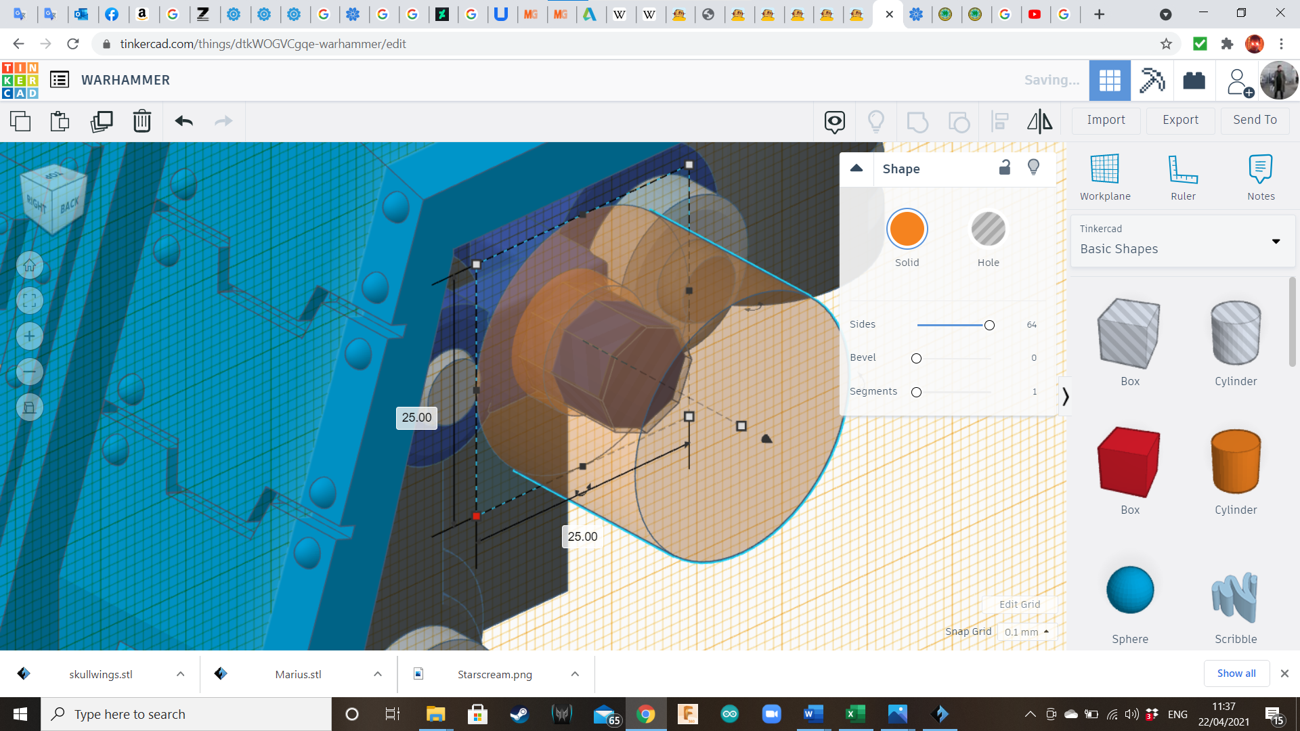1300x731 pixels.
Task: Set shape to Solid
Action: click(907, 229)
